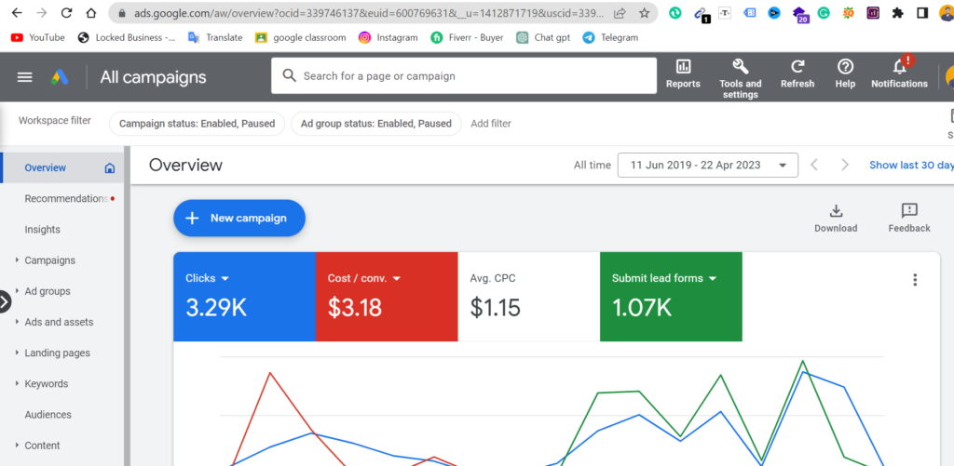The height and width of the screenshot is (466, 954).
Task: Click the Search for a page or campaign field
Action: 466,76
